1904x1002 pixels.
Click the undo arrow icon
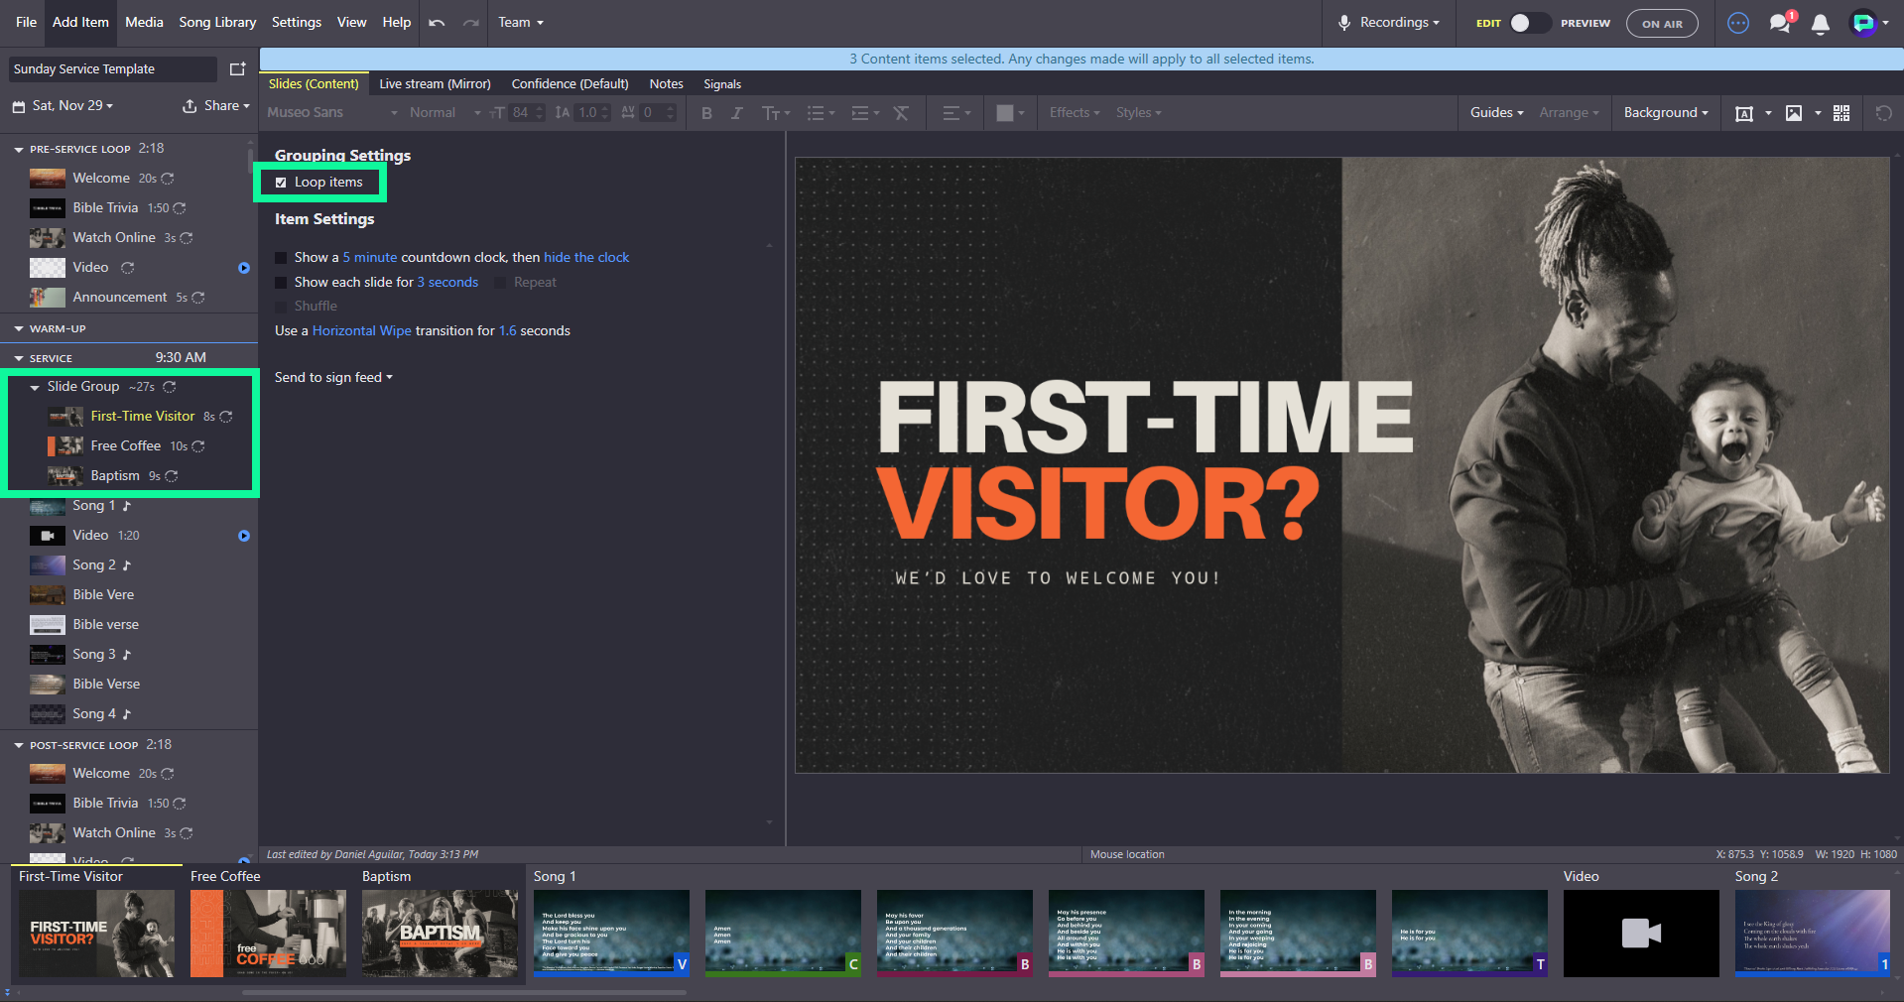(x=437, y=23)
